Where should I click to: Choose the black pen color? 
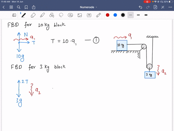click(x=123, y=15)
